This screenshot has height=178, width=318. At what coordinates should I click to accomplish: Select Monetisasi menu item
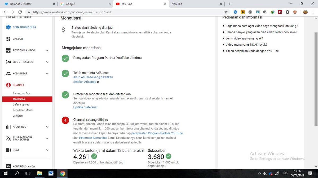(27, 99)
